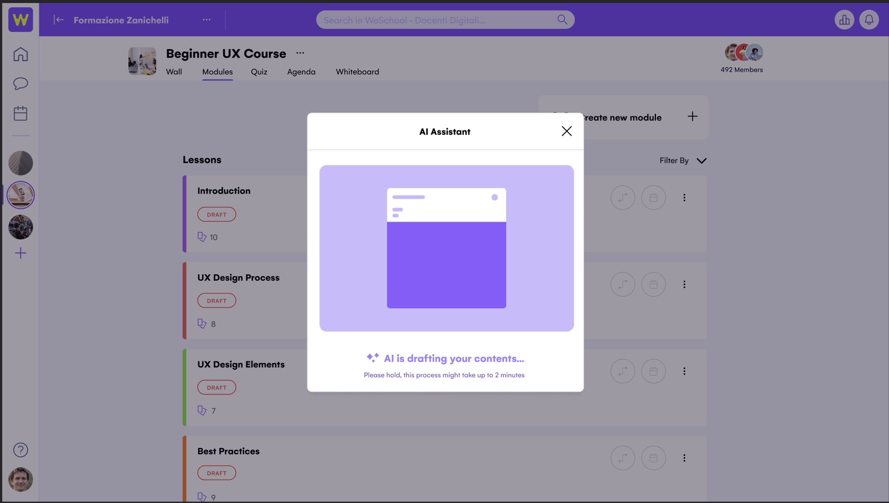The height and width of the screenshot is (503, 889).
Task: Open more options for UX Design Elements
Action: point(684,371)
